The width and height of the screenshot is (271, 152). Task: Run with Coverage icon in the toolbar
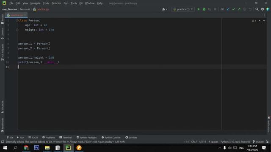coord(210,9)
